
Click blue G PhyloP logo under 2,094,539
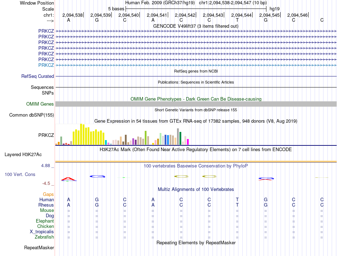click(97, 176)
